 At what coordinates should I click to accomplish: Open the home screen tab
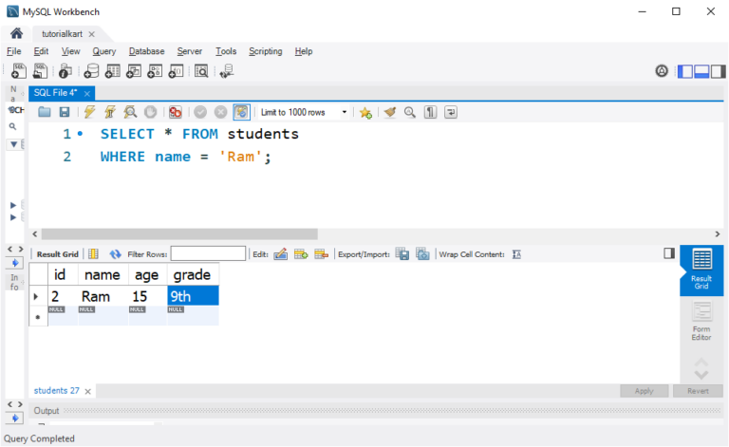pos(16,33)
